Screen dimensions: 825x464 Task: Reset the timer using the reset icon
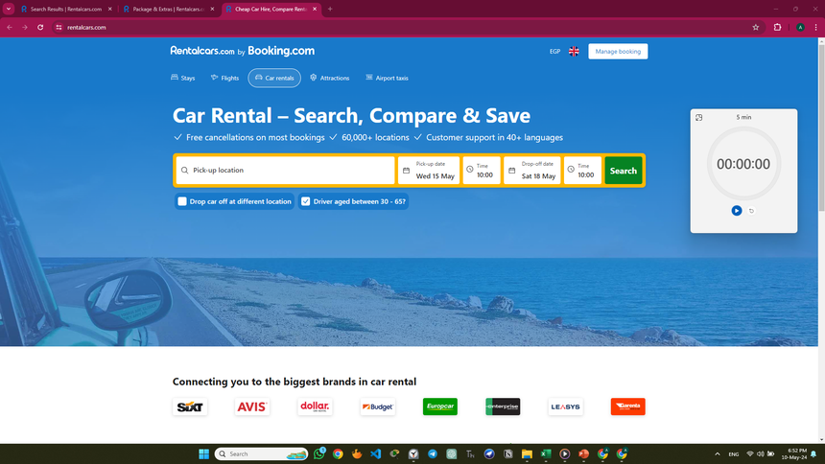coord(751,211)
